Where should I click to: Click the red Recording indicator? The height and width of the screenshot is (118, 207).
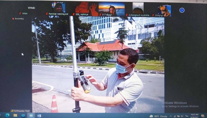(x=13, y=19)
